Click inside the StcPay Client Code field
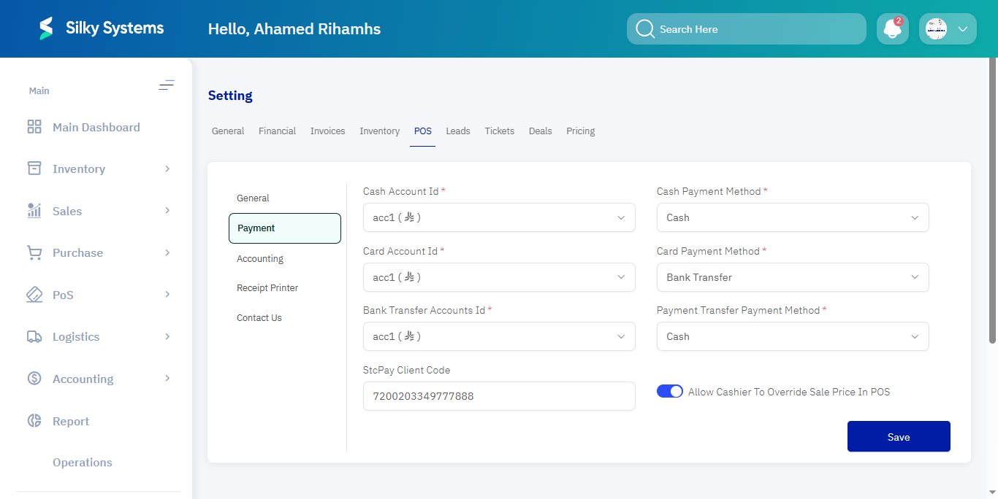The width and height of the screenshot is (998, 499). click(x=499, y=395)
